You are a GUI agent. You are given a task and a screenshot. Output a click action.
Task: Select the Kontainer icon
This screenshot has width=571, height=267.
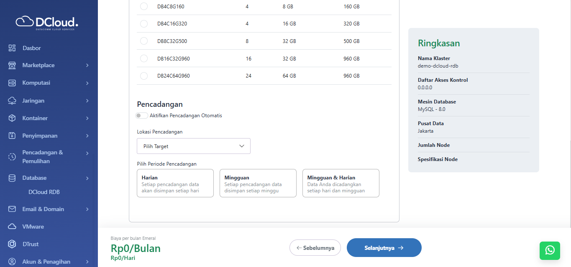tap(12, 118)
